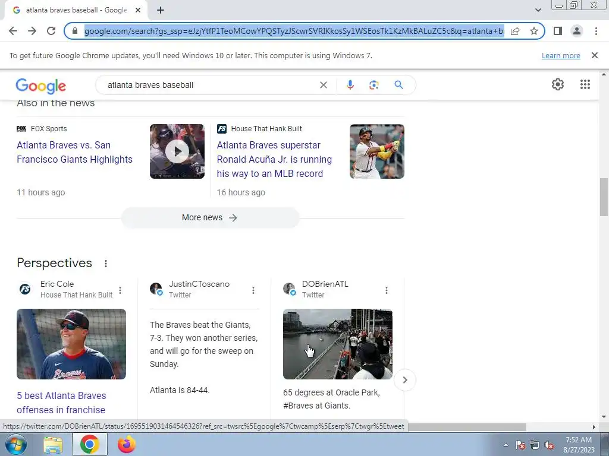Open Chrome side panel
This screenshot has width=609, height=456.
(558, 31)
